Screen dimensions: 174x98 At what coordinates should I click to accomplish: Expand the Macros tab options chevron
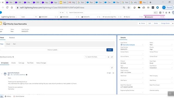tap(140, 17)
